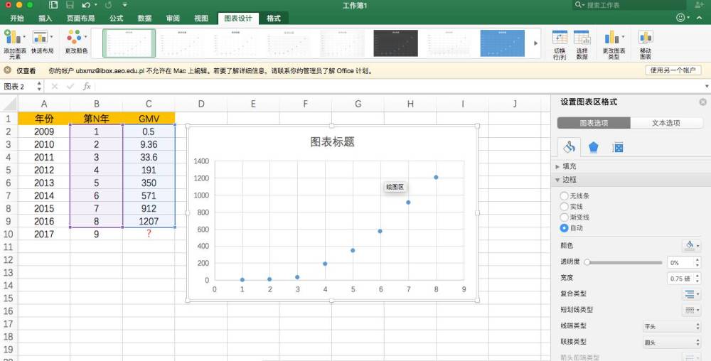
Task: Click the feedback smiley face icon
Action: click(x=680, y=18)
